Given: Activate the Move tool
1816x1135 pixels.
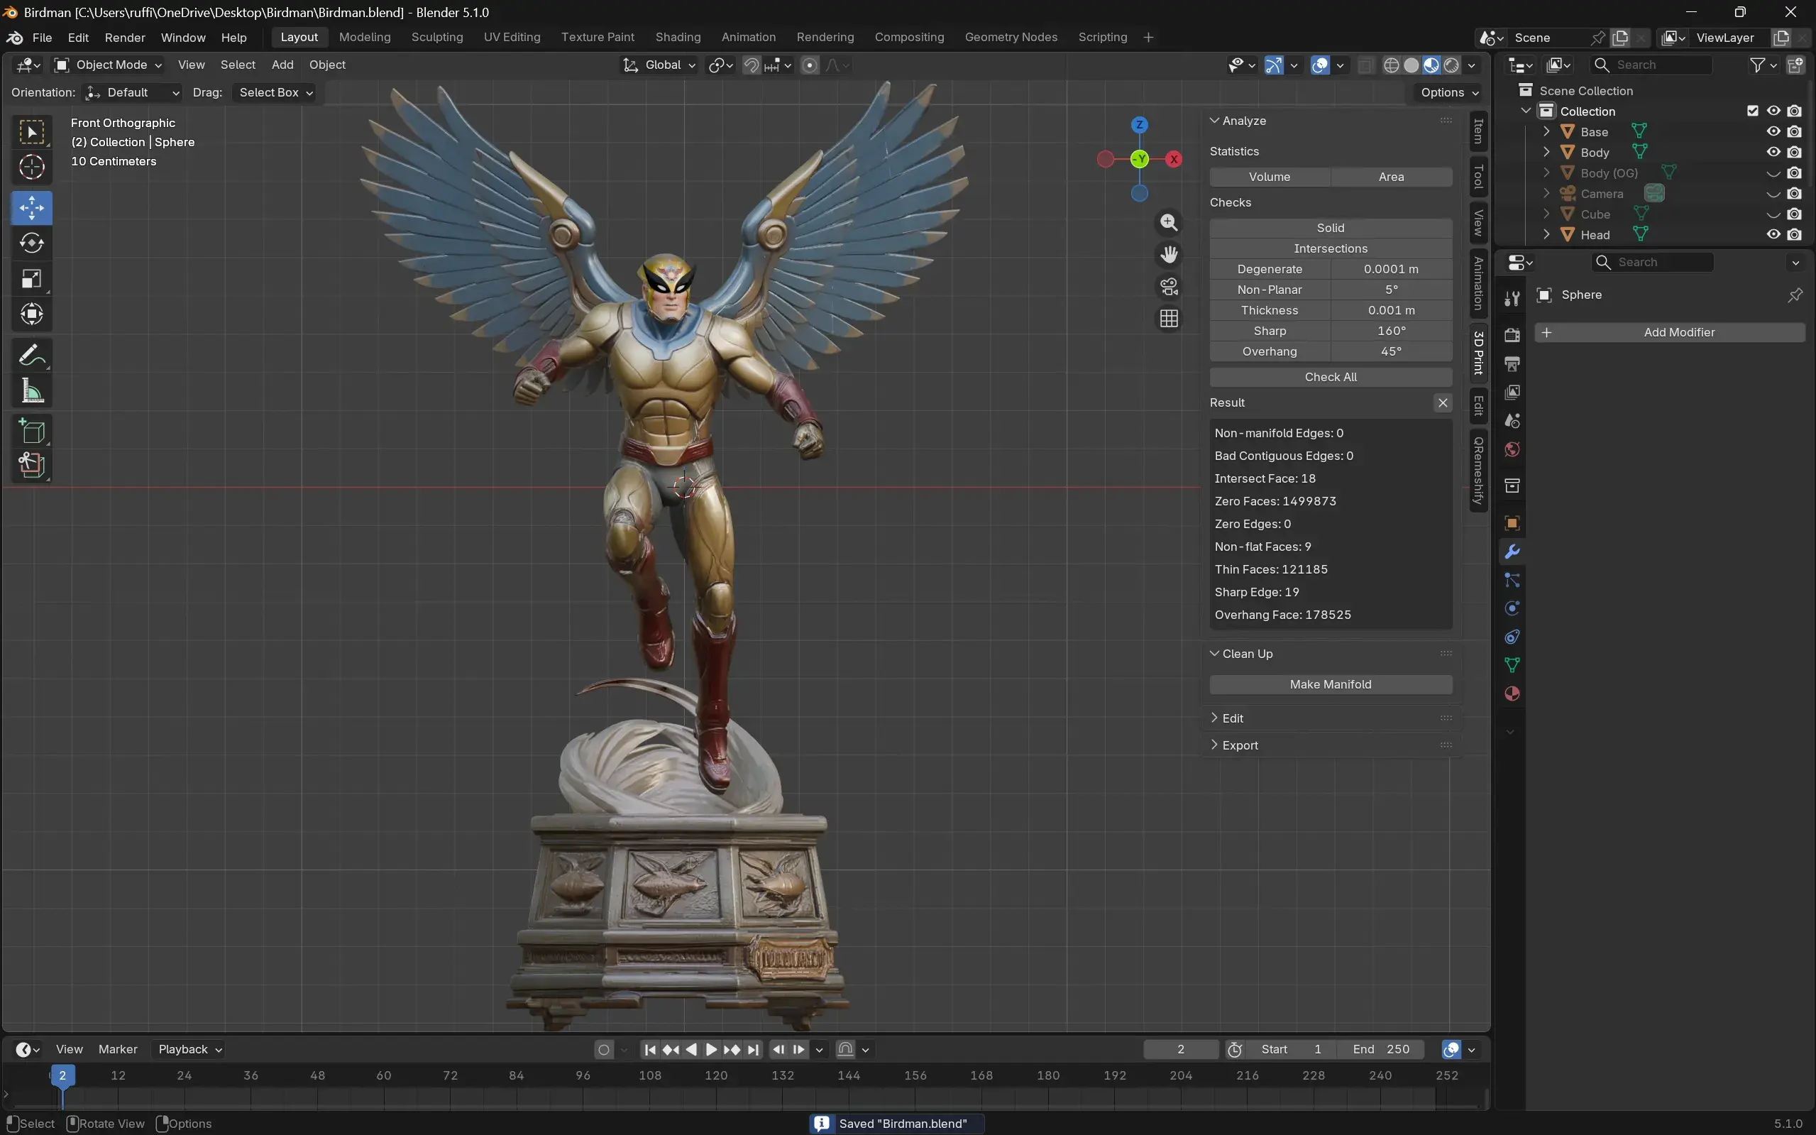Looking at the screenshot, I should click(31, 208).
